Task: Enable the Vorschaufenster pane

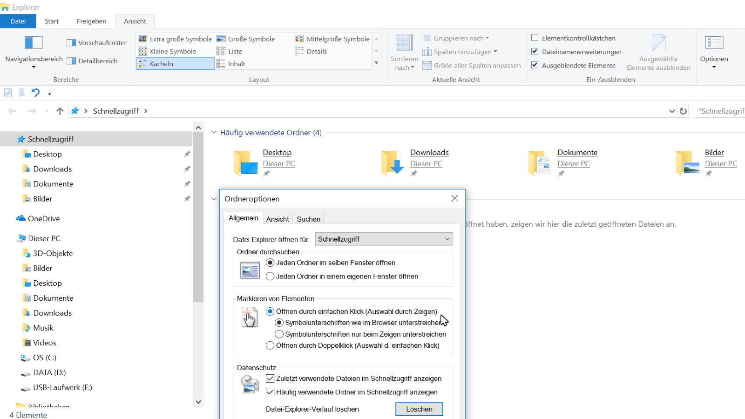Action: tap(96, 42)
